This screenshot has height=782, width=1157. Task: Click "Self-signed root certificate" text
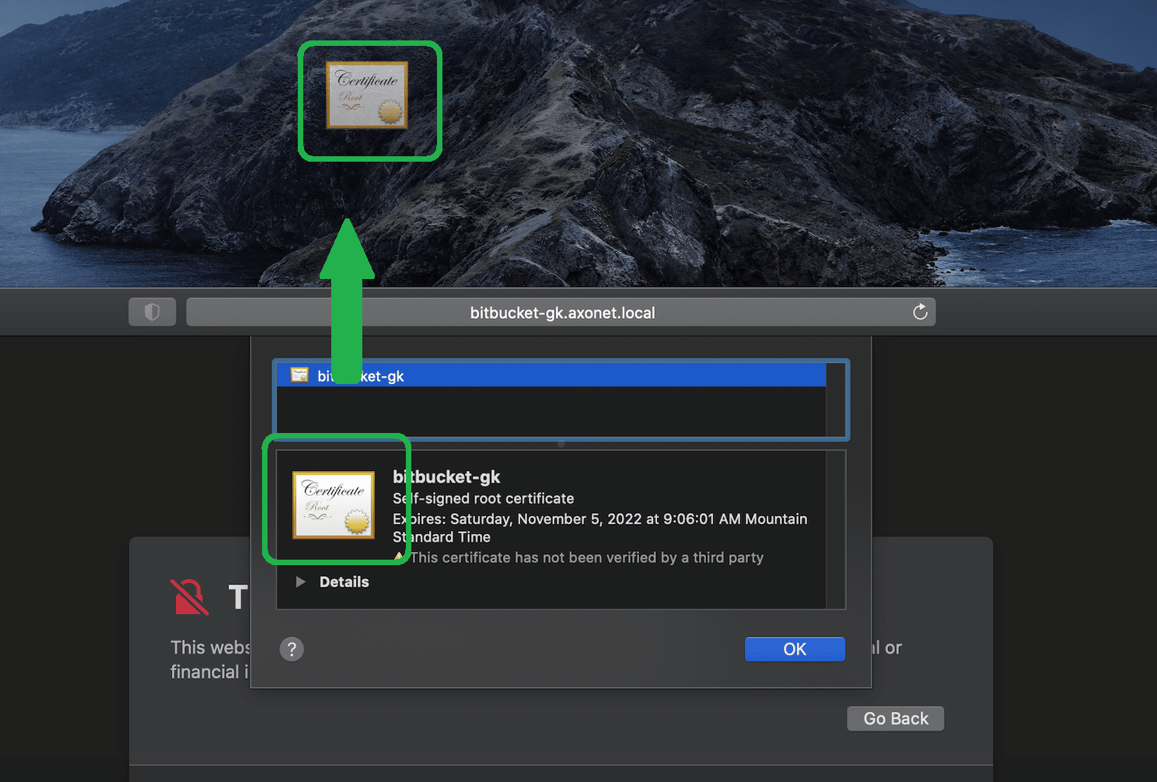484,498
